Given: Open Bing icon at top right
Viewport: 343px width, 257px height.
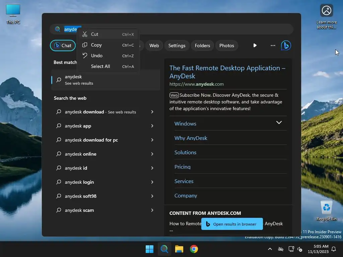Looking at the screenshot, I should tap(286, 46).
